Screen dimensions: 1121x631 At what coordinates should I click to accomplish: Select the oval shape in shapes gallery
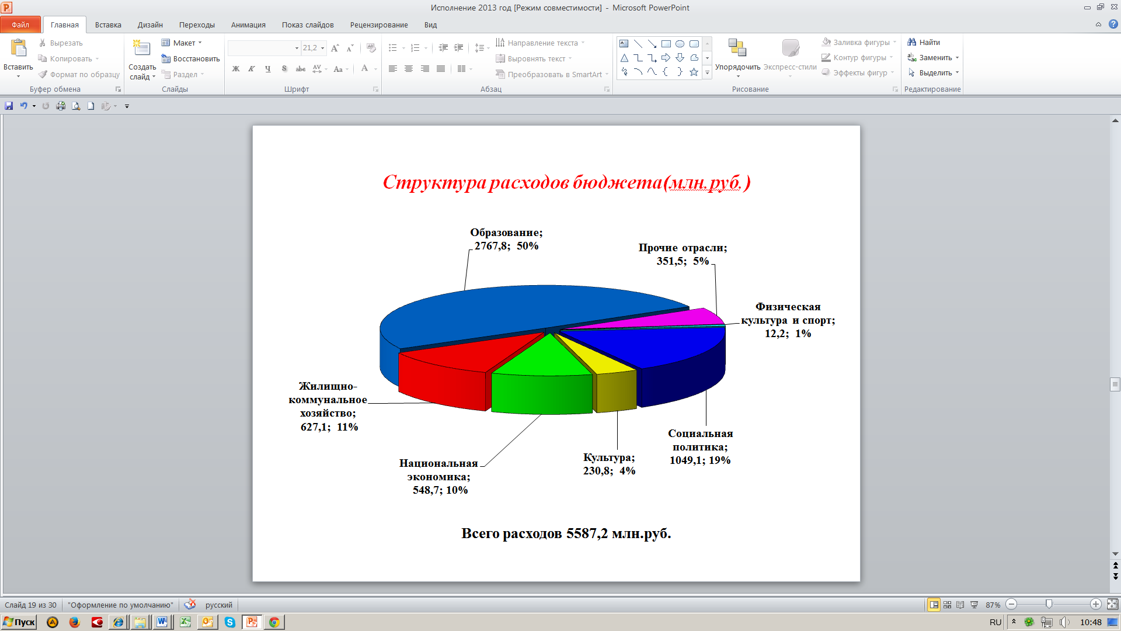(680, 44)
